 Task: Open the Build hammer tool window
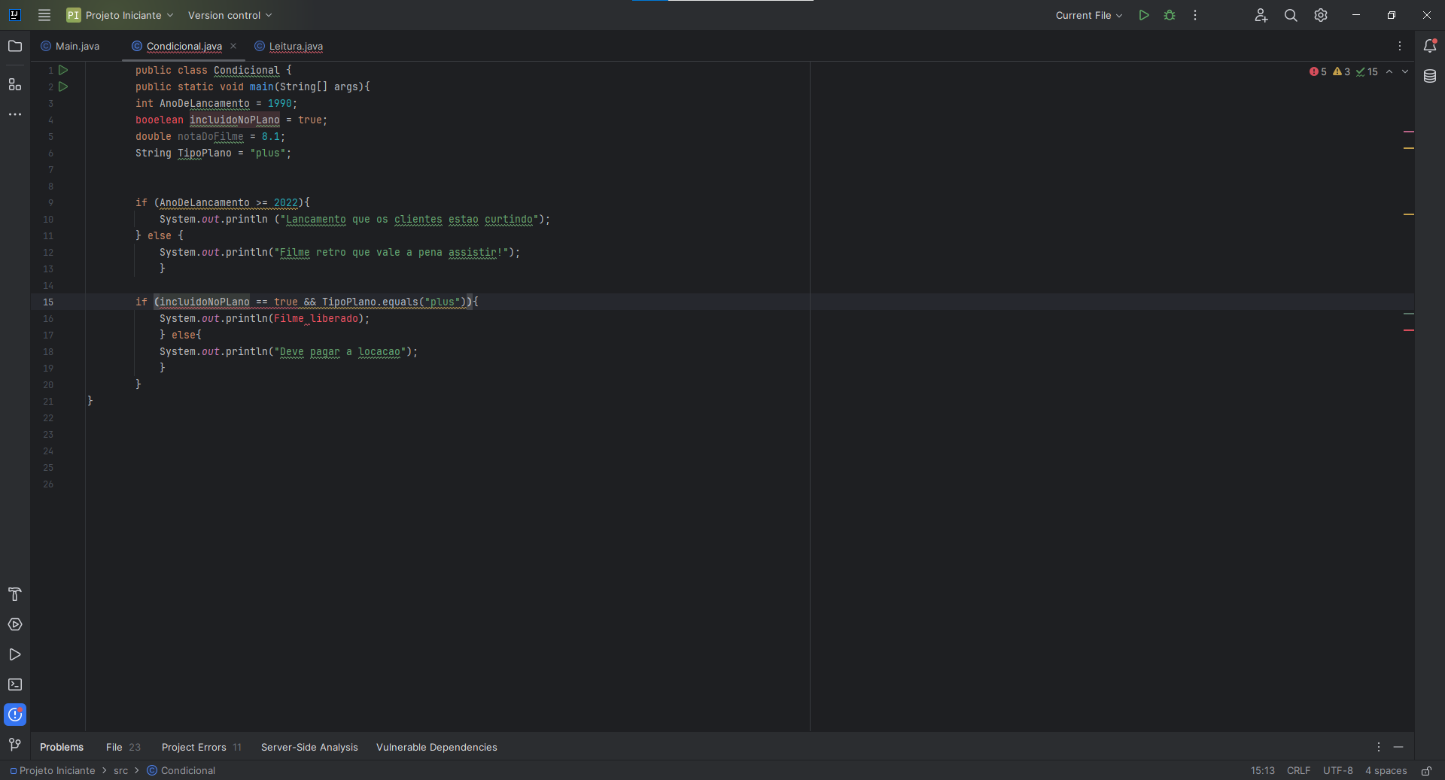[15, 594]
